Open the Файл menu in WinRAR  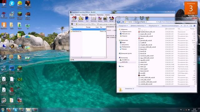tap(72, 15)
